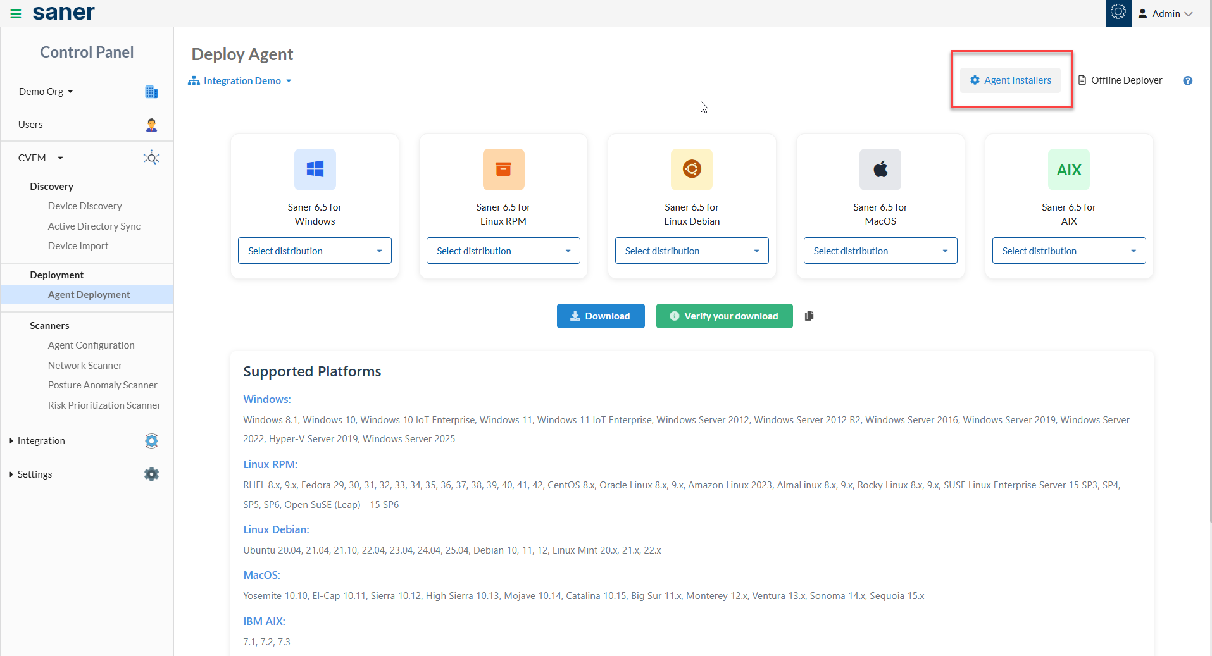The width and height of the screenshot is (1212, 656).
Task: Click the Scanners section label
Action: click(x=49, y=325)
